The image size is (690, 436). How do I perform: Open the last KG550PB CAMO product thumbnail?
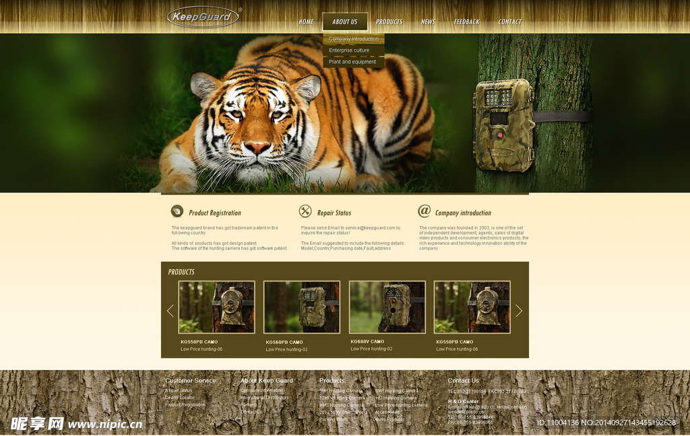pos(472,307)
